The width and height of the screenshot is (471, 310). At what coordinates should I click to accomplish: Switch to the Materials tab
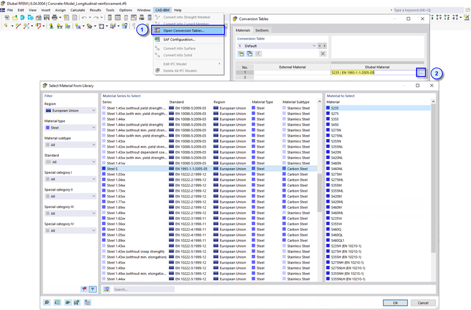pyautogui.click(x=243, y=30)
